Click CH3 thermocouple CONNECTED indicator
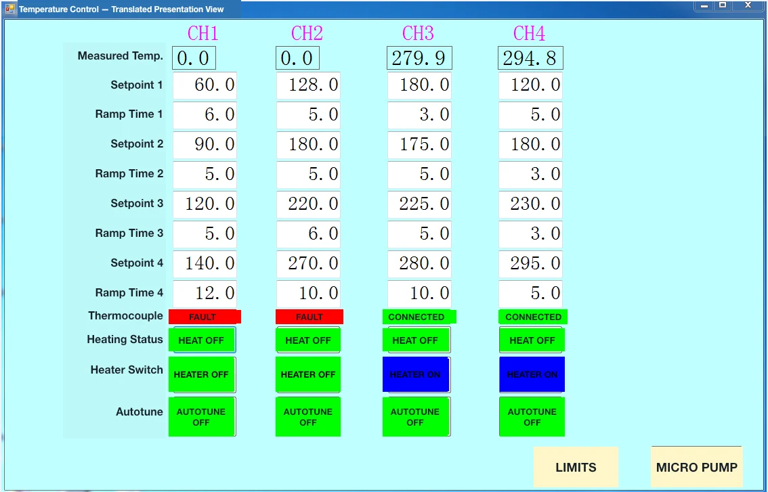768x492 pixels. tap(419, 317)
